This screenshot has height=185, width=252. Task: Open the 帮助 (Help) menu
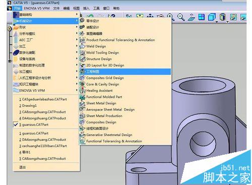click(116, 8)
